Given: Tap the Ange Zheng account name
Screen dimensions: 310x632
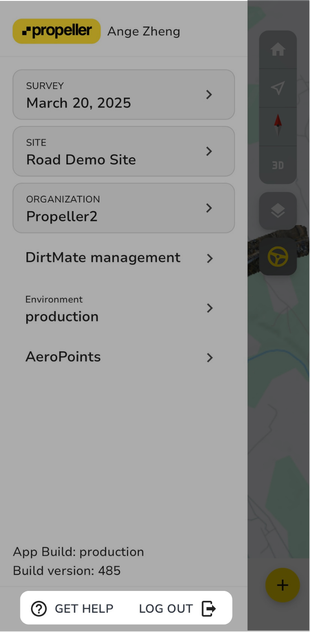Looking at the screenshot, I should coord(143,31).
